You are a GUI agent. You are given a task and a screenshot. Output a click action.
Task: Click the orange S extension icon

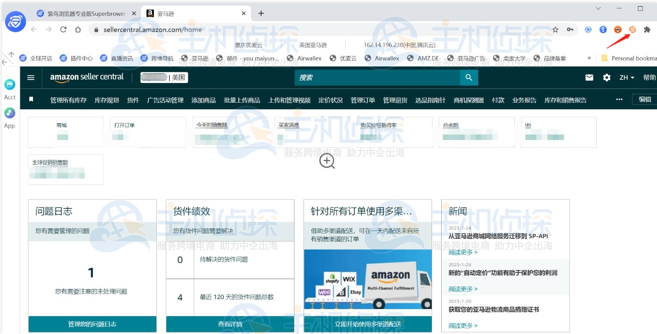[x=632, y=29]
